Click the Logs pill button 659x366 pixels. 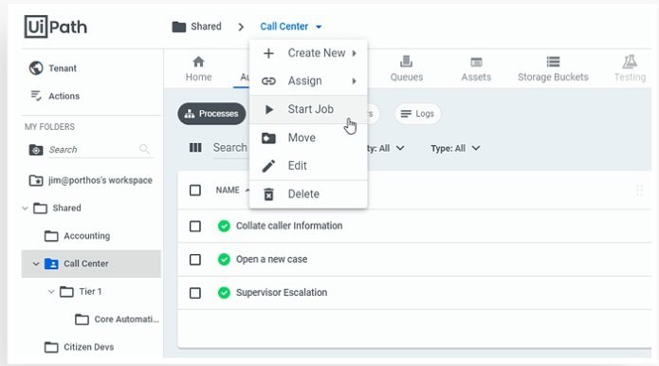(417, 114)
